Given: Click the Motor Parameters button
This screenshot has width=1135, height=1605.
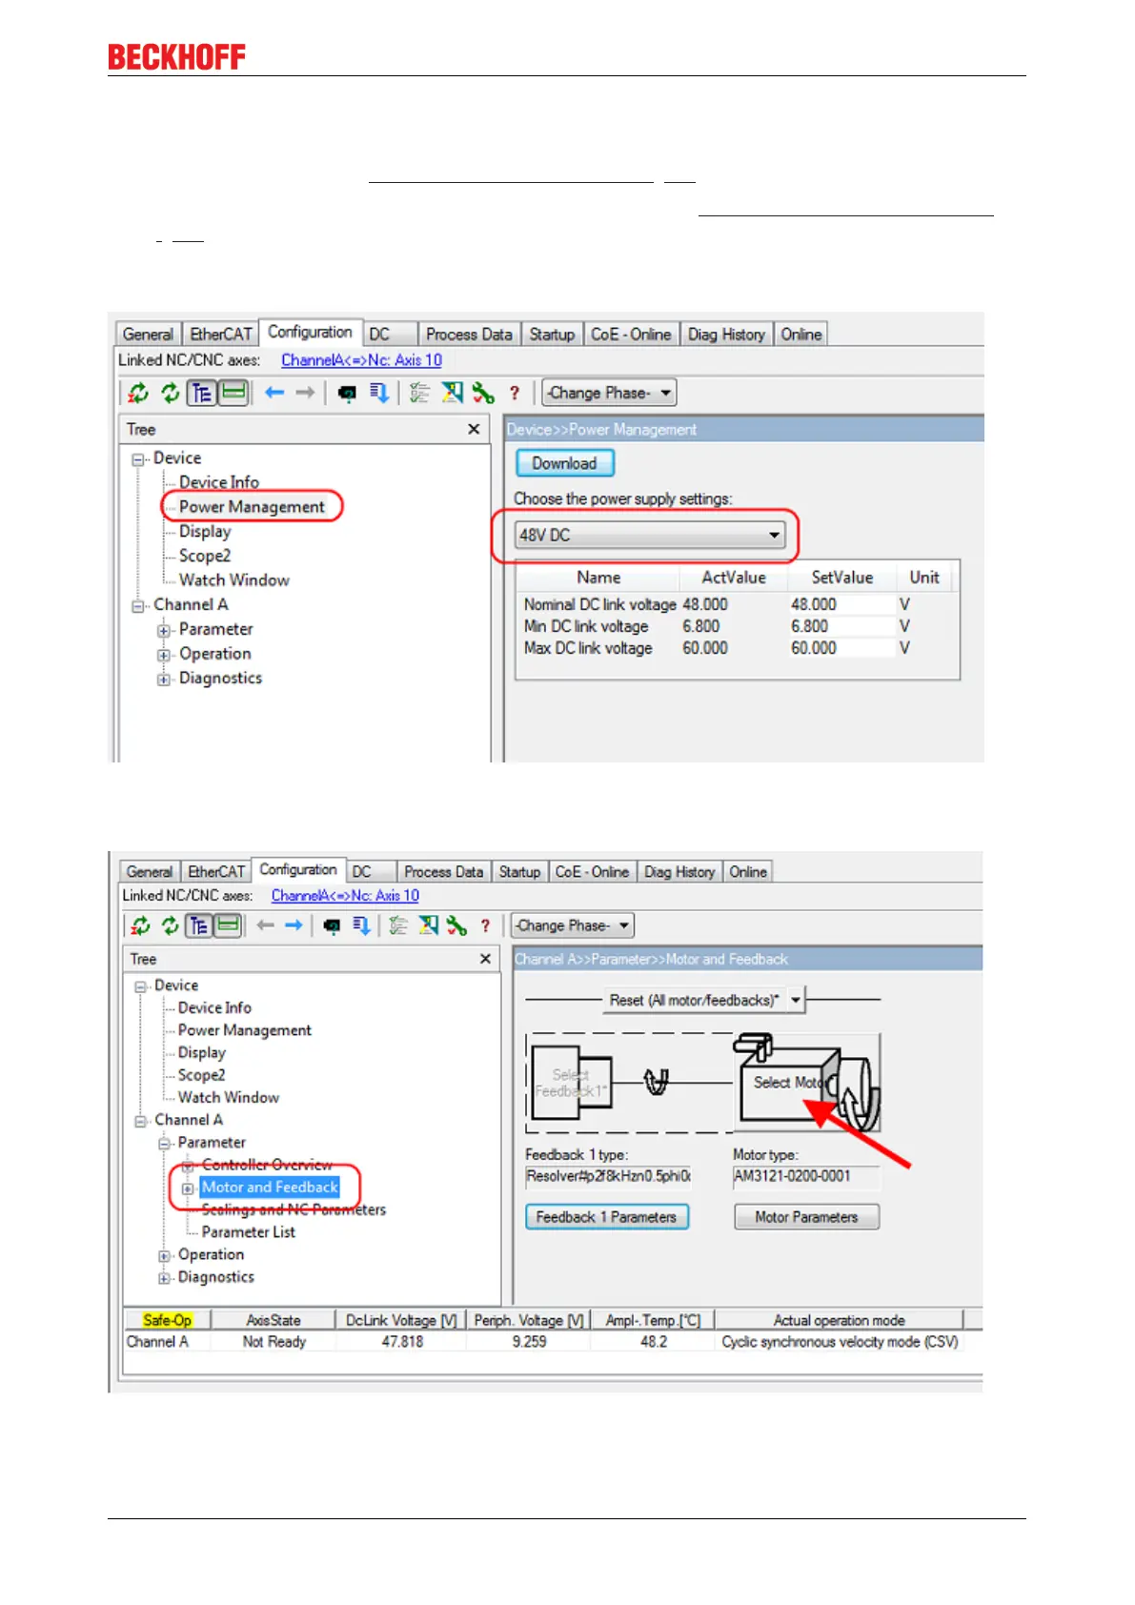Looking at the screenshot, I should pyautogui.click(x=806, y=1217).
